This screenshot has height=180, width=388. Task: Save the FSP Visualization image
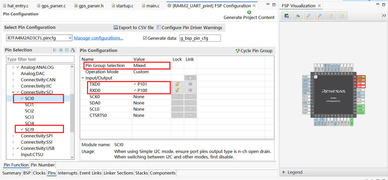tap(287, 16)
